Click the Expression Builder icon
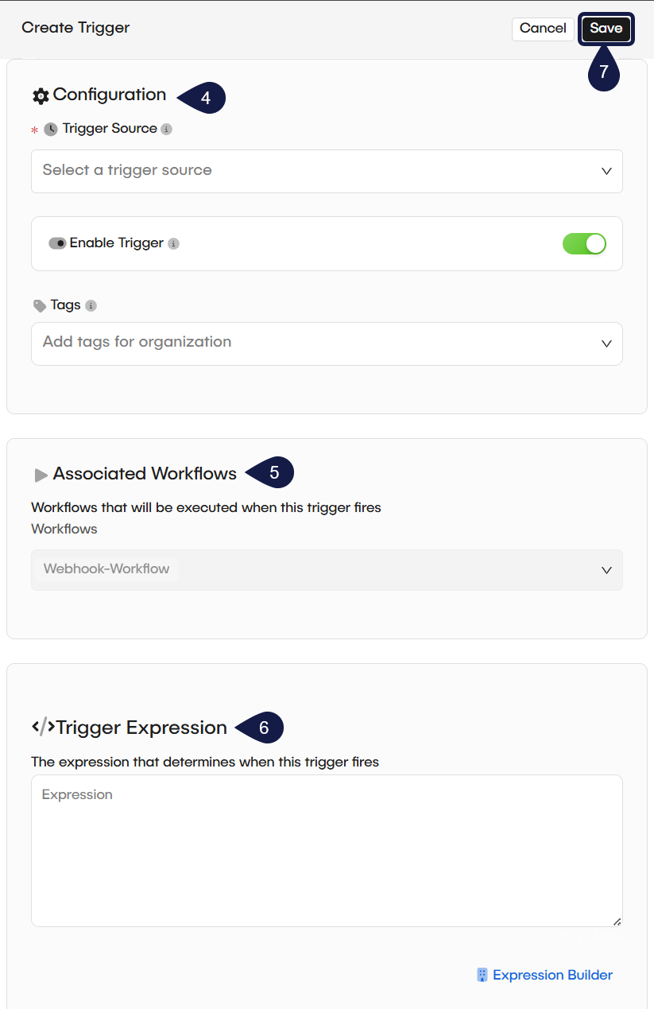Image resolution: width=654 pixels, height=1009 pixels. coord(482,975)
